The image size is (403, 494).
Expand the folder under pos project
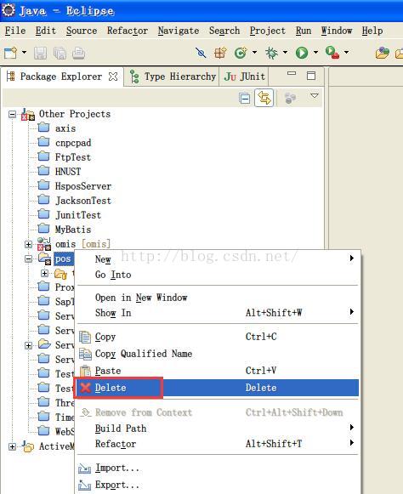45,273
